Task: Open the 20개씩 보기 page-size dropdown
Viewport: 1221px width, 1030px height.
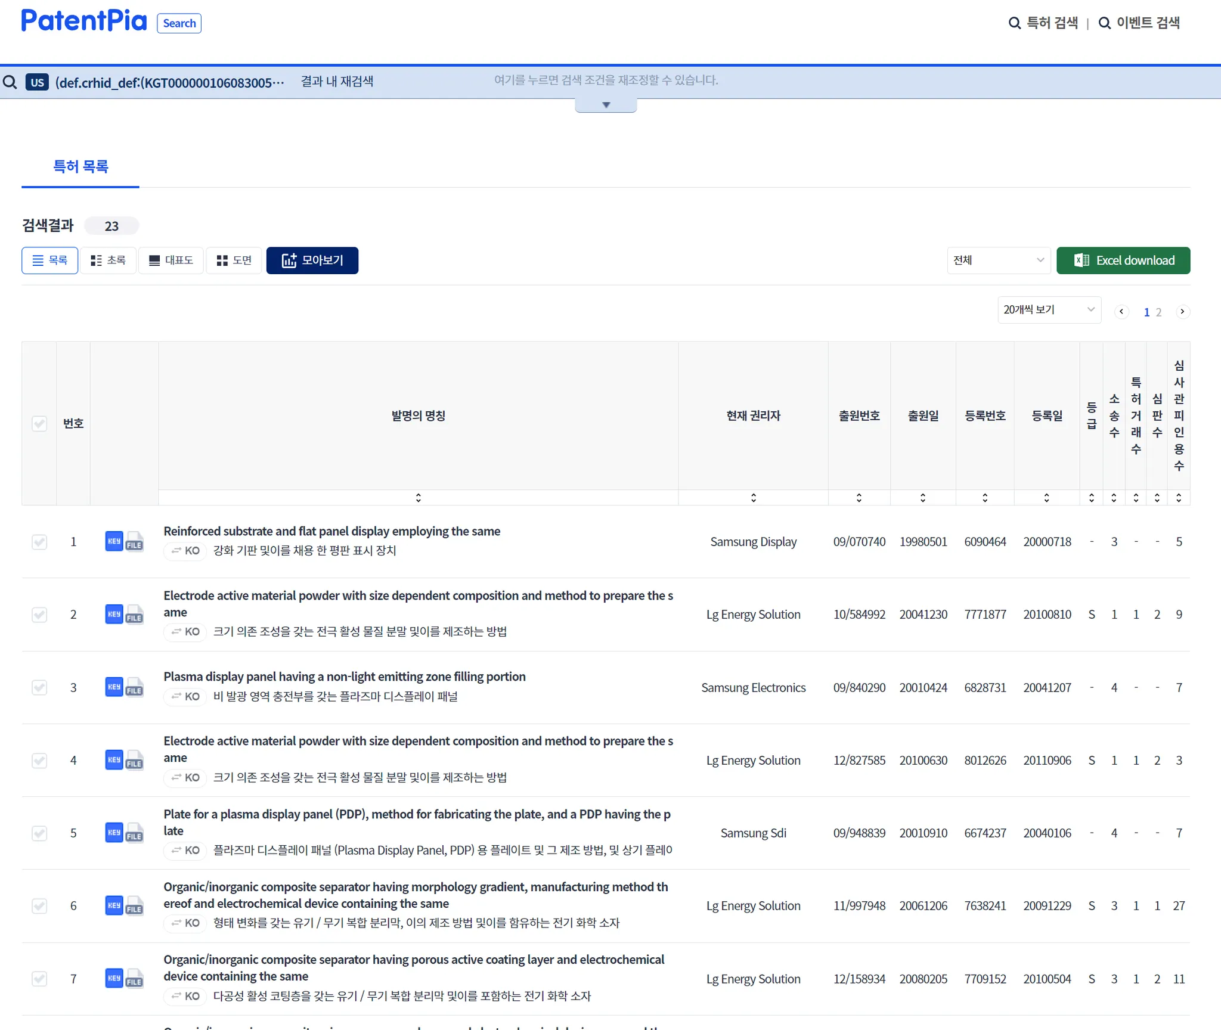Action: pos(1049,310)
